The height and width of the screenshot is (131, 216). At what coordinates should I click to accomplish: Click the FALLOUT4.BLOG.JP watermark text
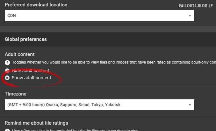(x=196, y=6)
